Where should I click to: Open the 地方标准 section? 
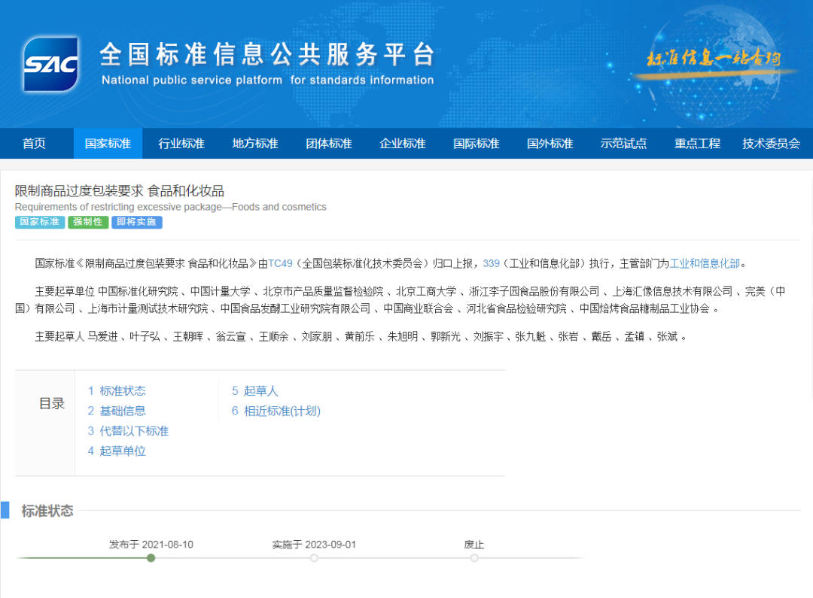click(255, 143)
